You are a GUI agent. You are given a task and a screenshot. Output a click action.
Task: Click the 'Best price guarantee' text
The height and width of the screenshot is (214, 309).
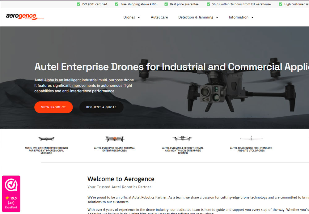184,4
